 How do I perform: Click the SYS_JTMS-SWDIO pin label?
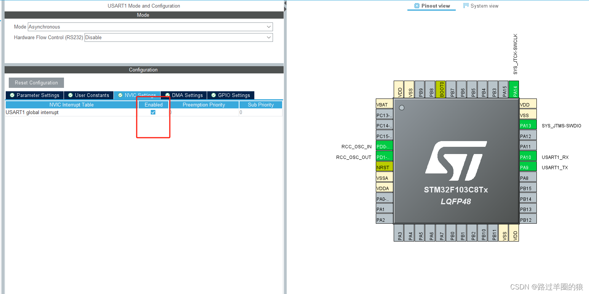[561, 126]
